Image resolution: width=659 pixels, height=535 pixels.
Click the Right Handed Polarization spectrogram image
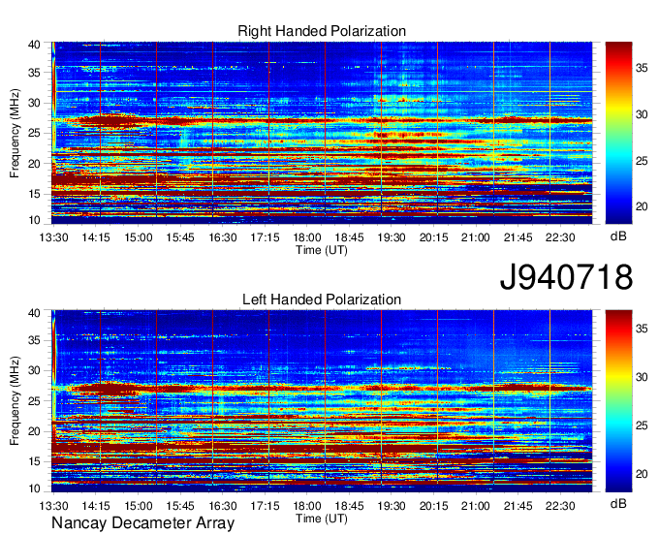322,133
